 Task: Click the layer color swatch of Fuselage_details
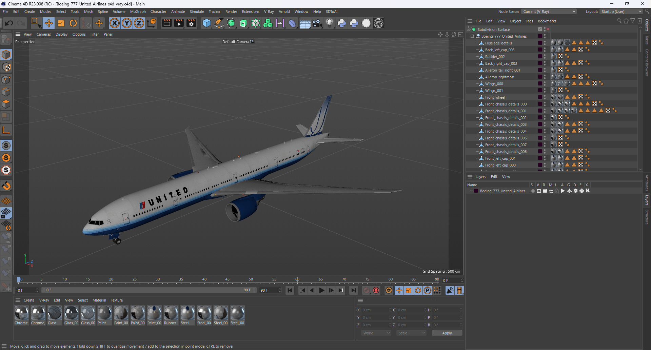point(540,43)
